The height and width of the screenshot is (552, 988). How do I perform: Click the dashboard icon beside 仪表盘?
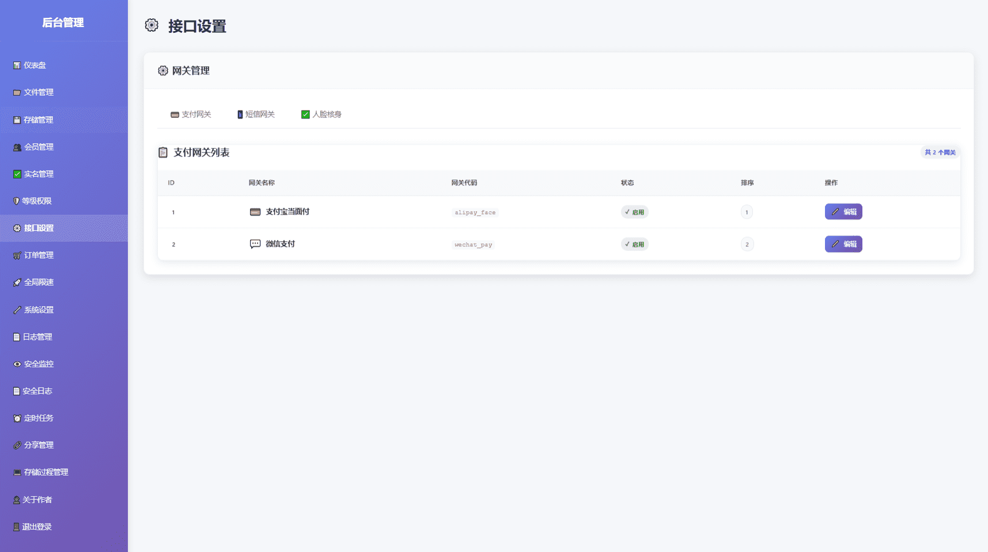17,66
